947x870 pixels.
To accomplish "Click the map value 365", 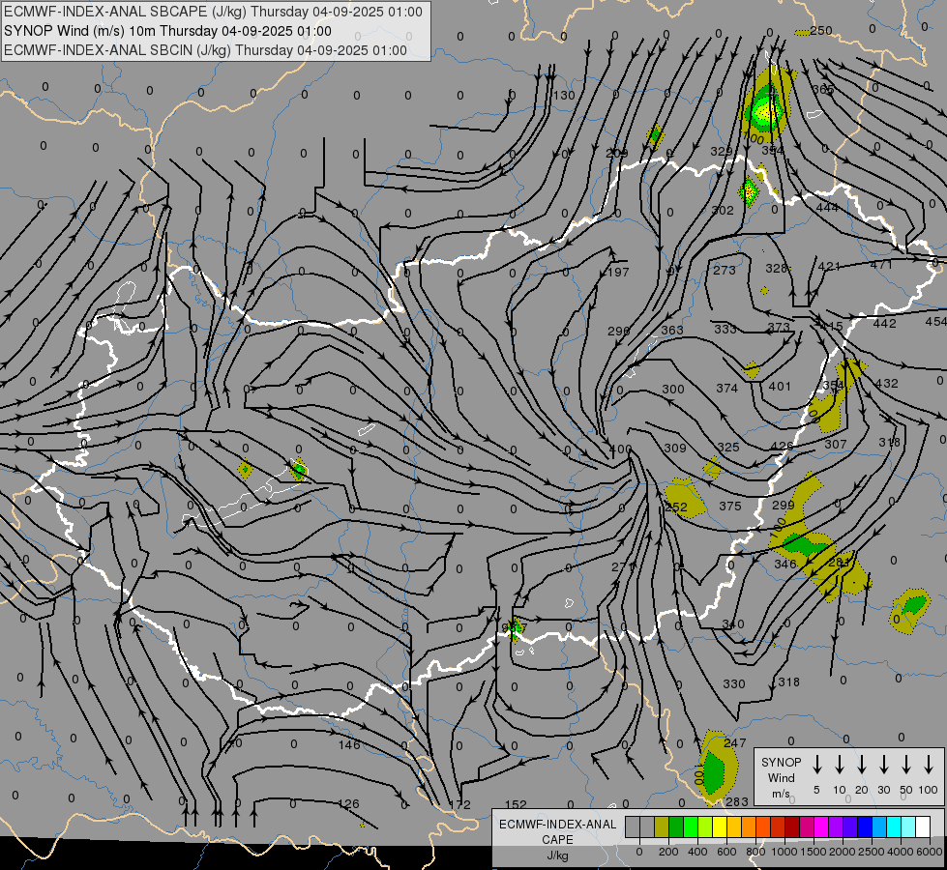I will pos(823,89).
